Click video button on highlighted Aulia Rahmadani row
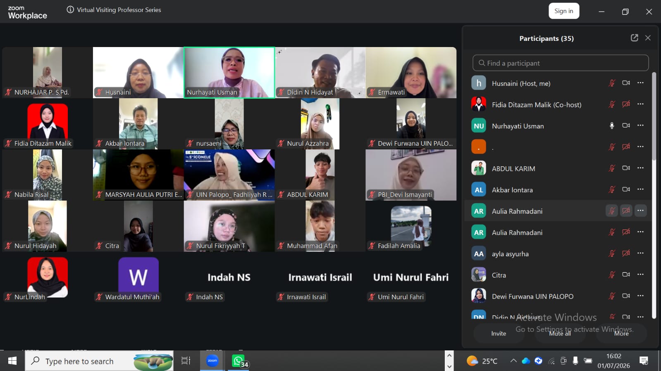This screenshot has height=371, width=661. click(x=626, y=211)
